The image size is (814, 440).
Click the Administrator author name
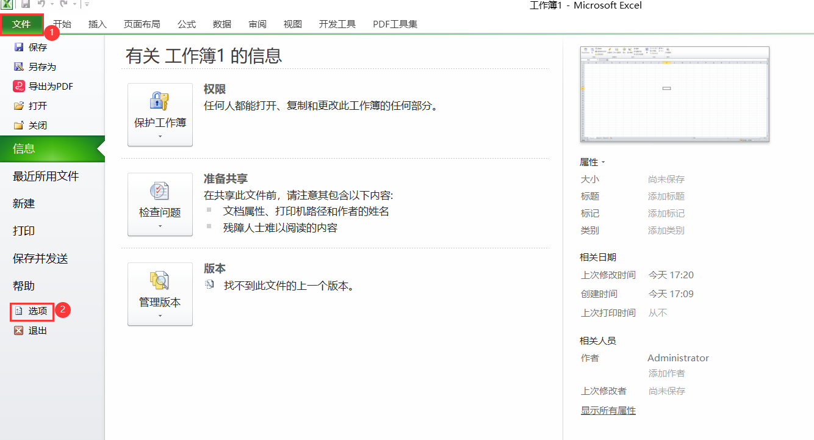[678, 358]
